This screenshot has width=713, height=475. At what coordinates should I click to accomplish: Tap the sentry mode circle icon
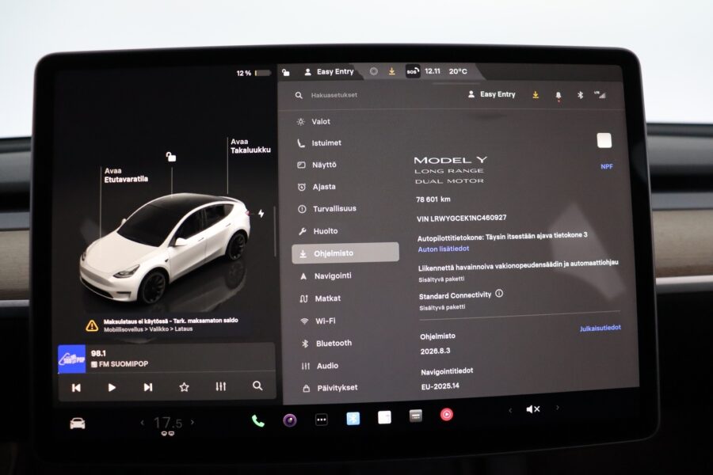[x=374, y=71]
